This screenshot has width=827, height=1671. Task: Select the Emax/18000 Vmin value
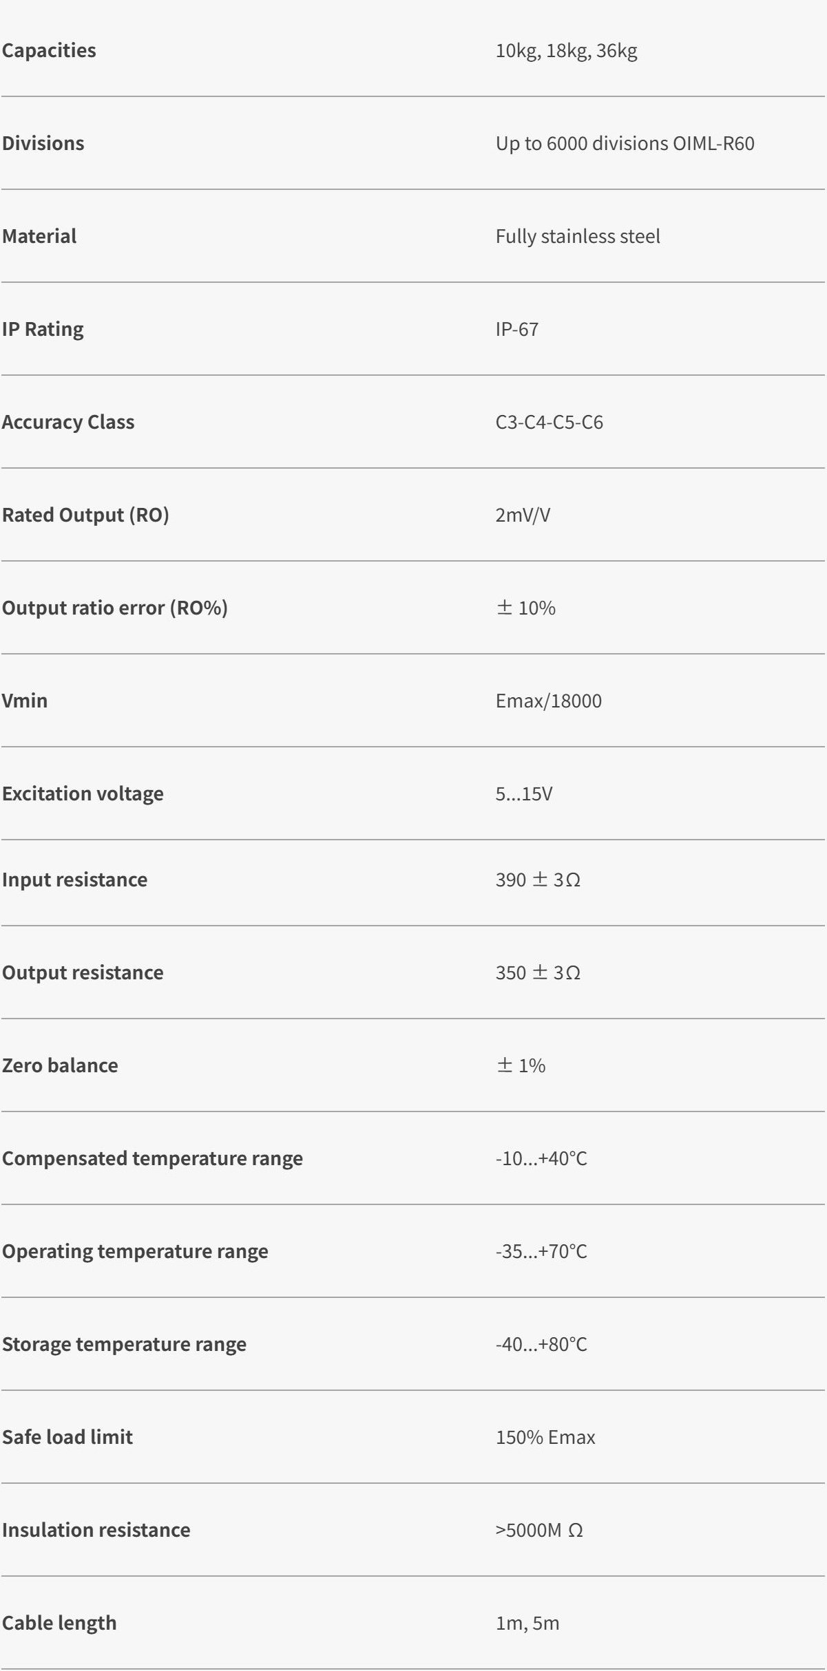[x=548, y=701]
